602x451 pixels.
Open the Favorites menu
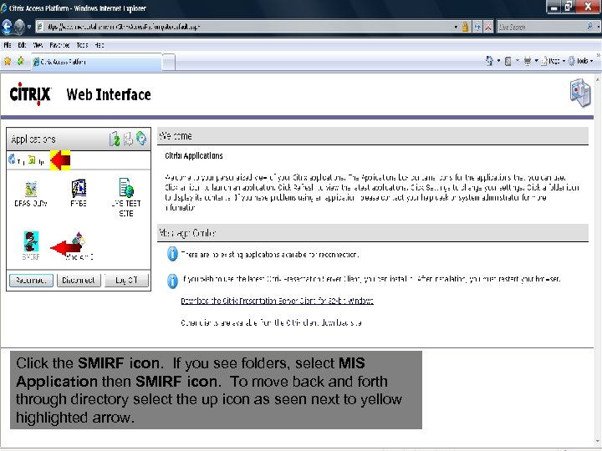(59, 45)
